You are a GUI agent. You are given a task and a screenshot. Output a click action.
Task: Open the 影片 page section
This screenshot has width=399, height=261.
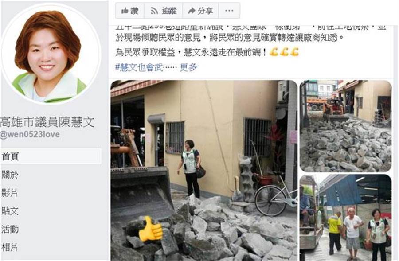(10, 193)
